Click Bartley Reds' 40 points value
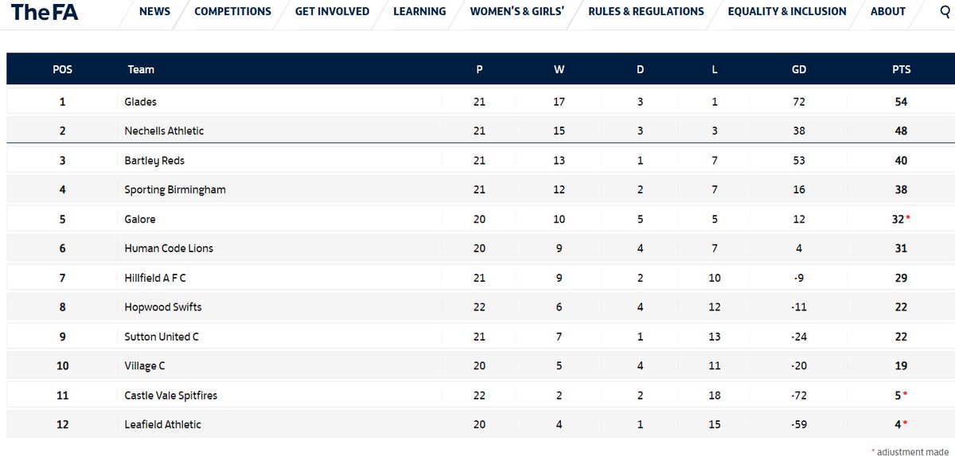This screenshot has height=456, width=955. [x=901, y=161]
